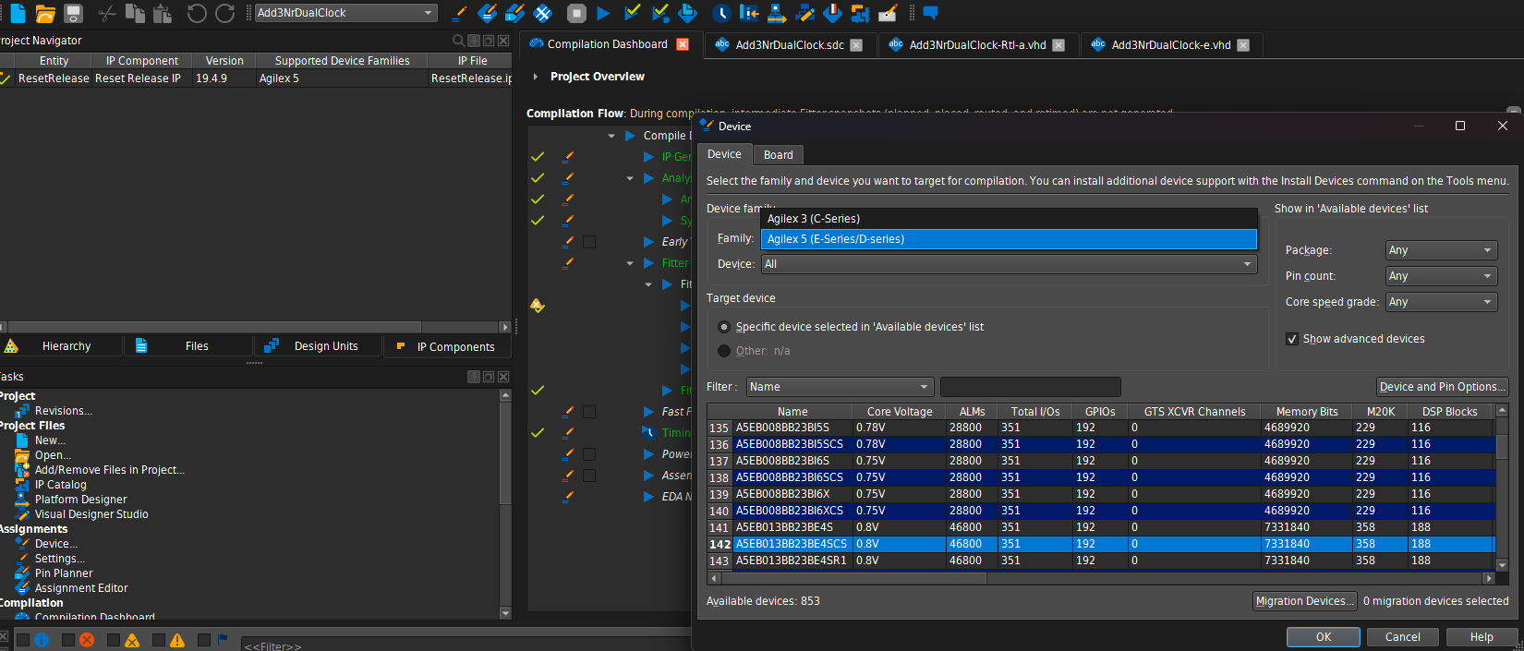This screenshot has width=1524, height=651.
Task: Click the Undo arrow icon
Action: [x=196, y=13]
